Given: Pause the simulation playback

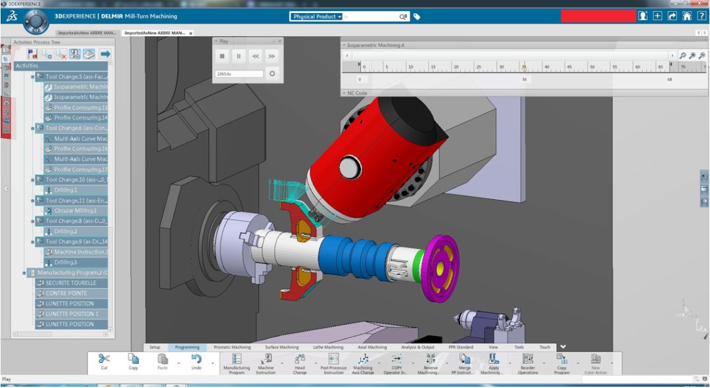Looking at the screenshot, I should [x=239, y=56].
